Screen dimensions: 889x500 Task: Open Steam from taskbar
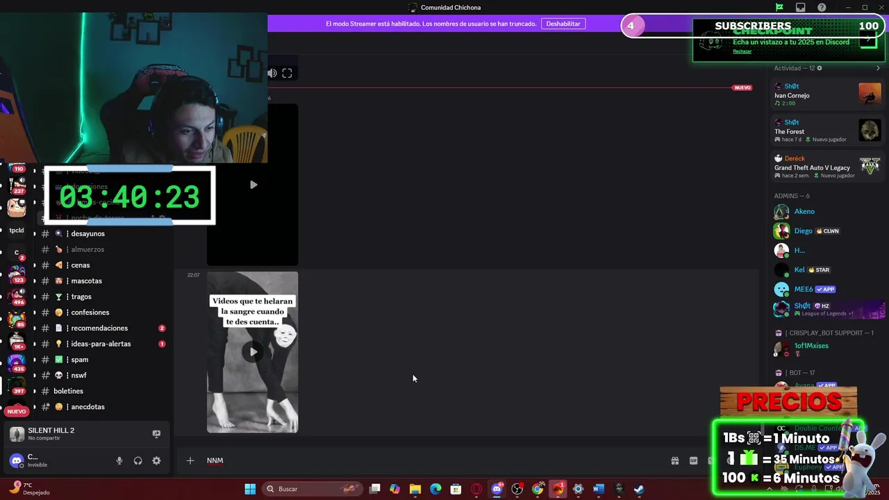coord(639,489)
